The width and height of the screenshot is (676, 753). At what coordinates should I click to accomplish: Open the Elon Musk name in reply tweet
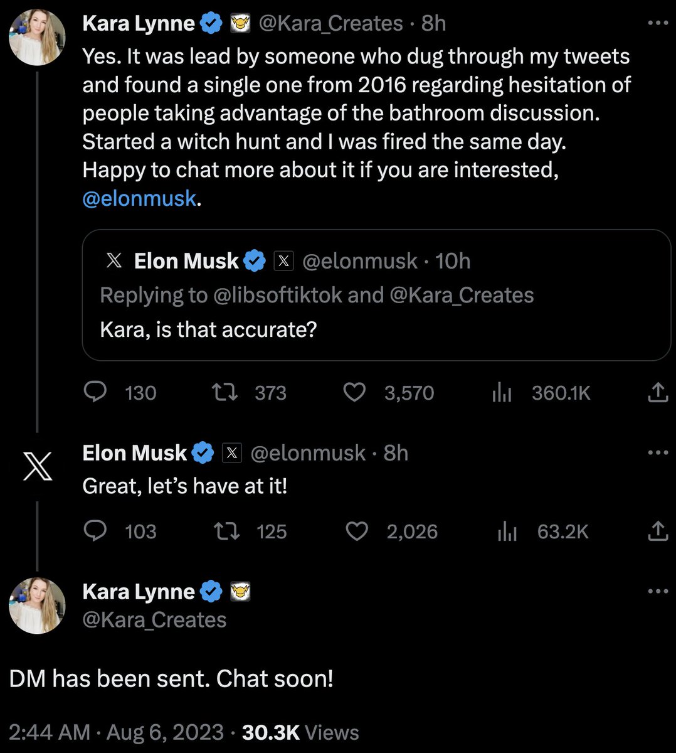click(x=134, y=452)
